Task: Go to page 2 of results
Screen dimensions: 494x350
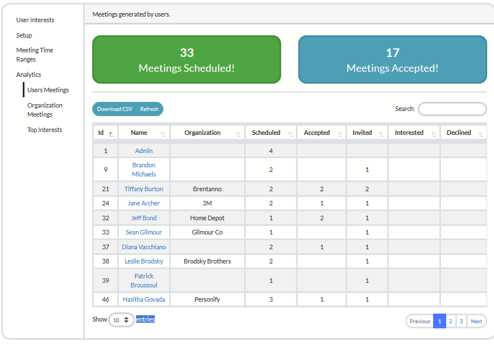Action: tap(451, 321)
